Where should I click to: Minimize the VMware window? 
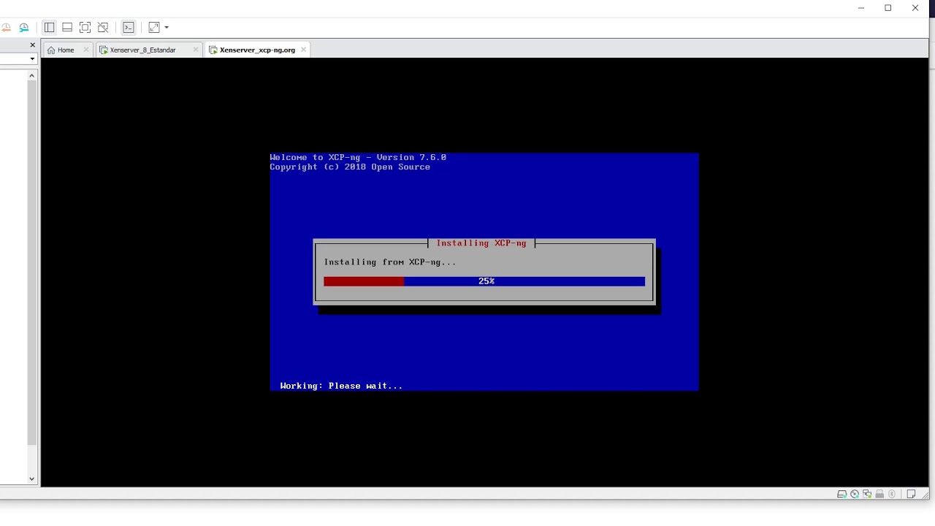click(861, 8)
